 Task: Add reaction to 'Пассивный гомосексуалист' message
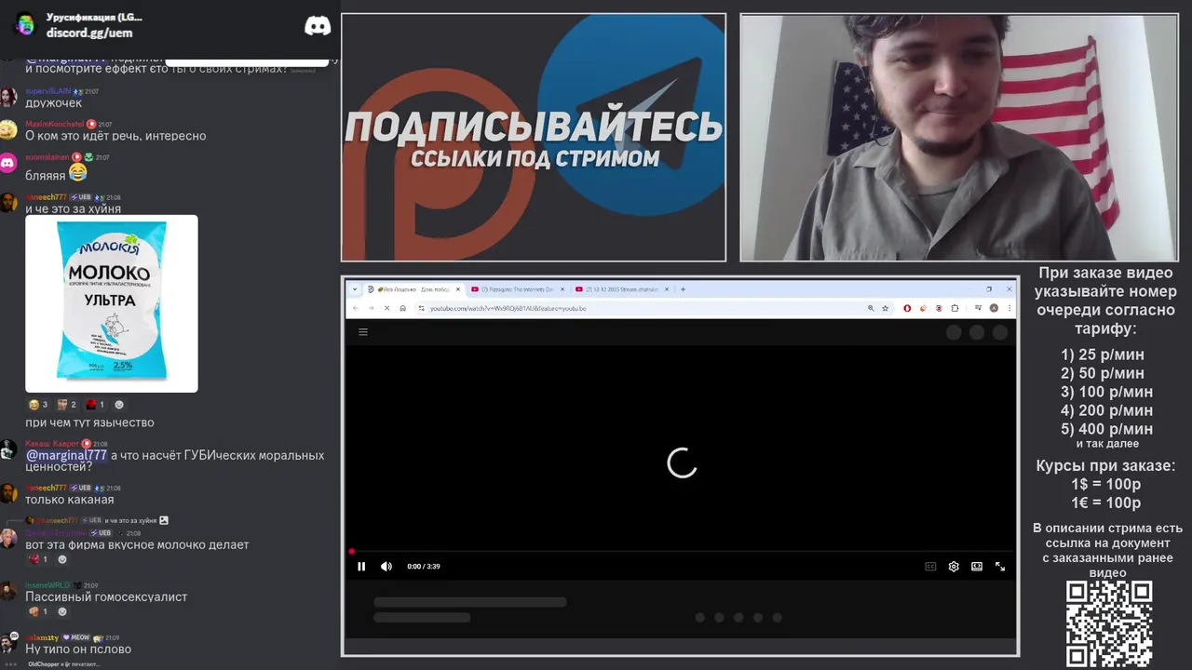(62, 611)
